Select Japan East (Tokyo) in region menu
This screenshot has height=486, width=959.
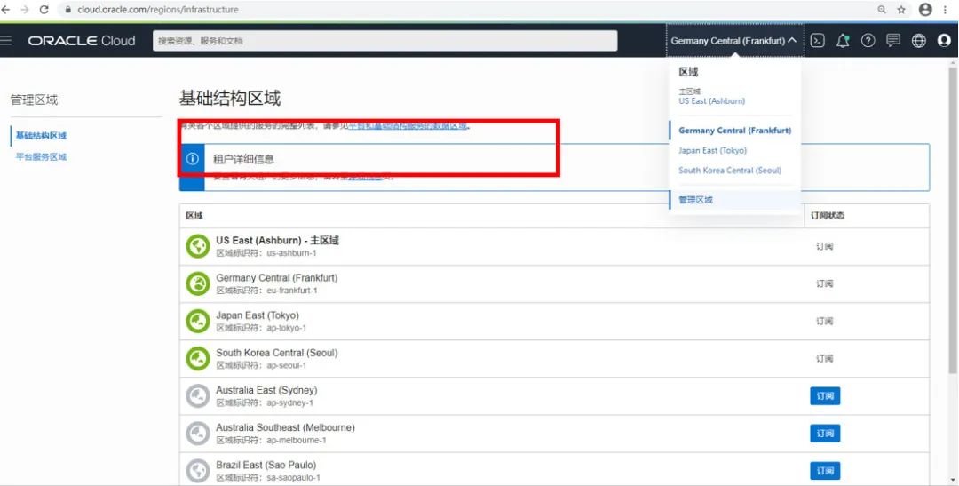(x=712, y=150)
